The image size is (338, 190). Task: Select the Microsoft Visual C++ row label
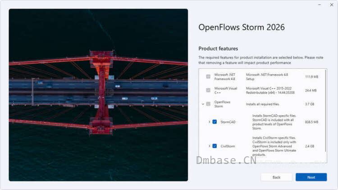226,90
